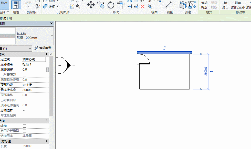The image size is (251, 149).
Task: Click the stacked panels icon in 创建 panel
Action: (x=183, y=5)
